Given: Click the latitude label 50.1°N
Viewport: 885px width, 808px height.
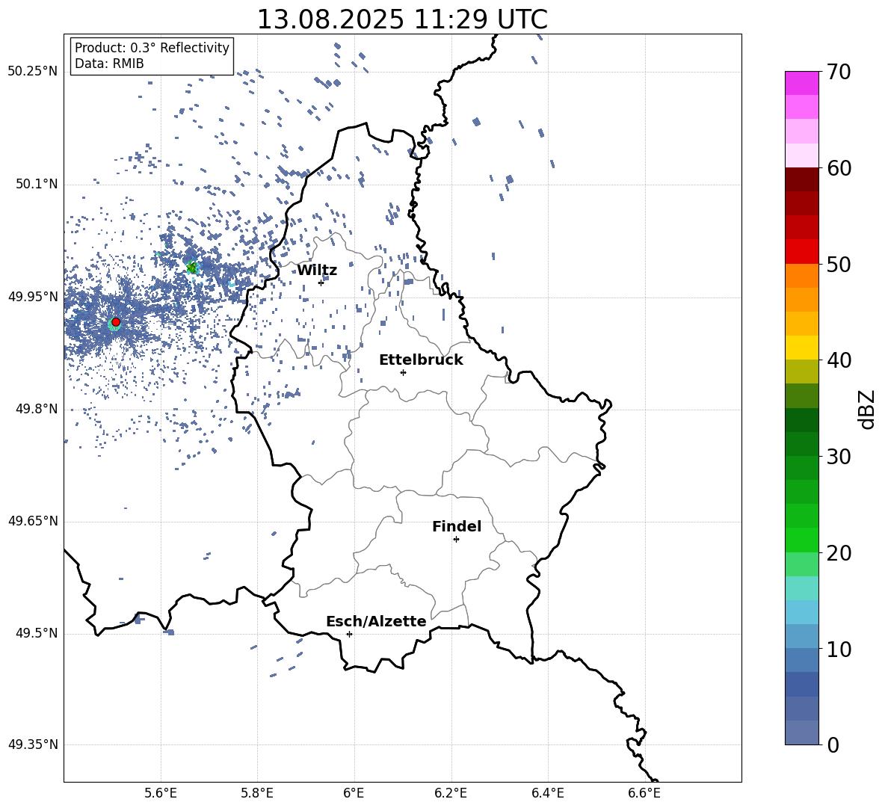Looking at the screenshot, I should point(37,185).
